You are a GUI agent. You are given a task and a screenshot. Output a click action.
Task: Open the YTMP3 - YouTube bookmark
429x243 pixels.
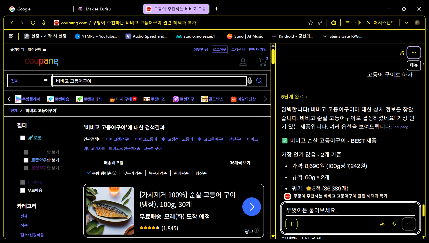(96, 36)
